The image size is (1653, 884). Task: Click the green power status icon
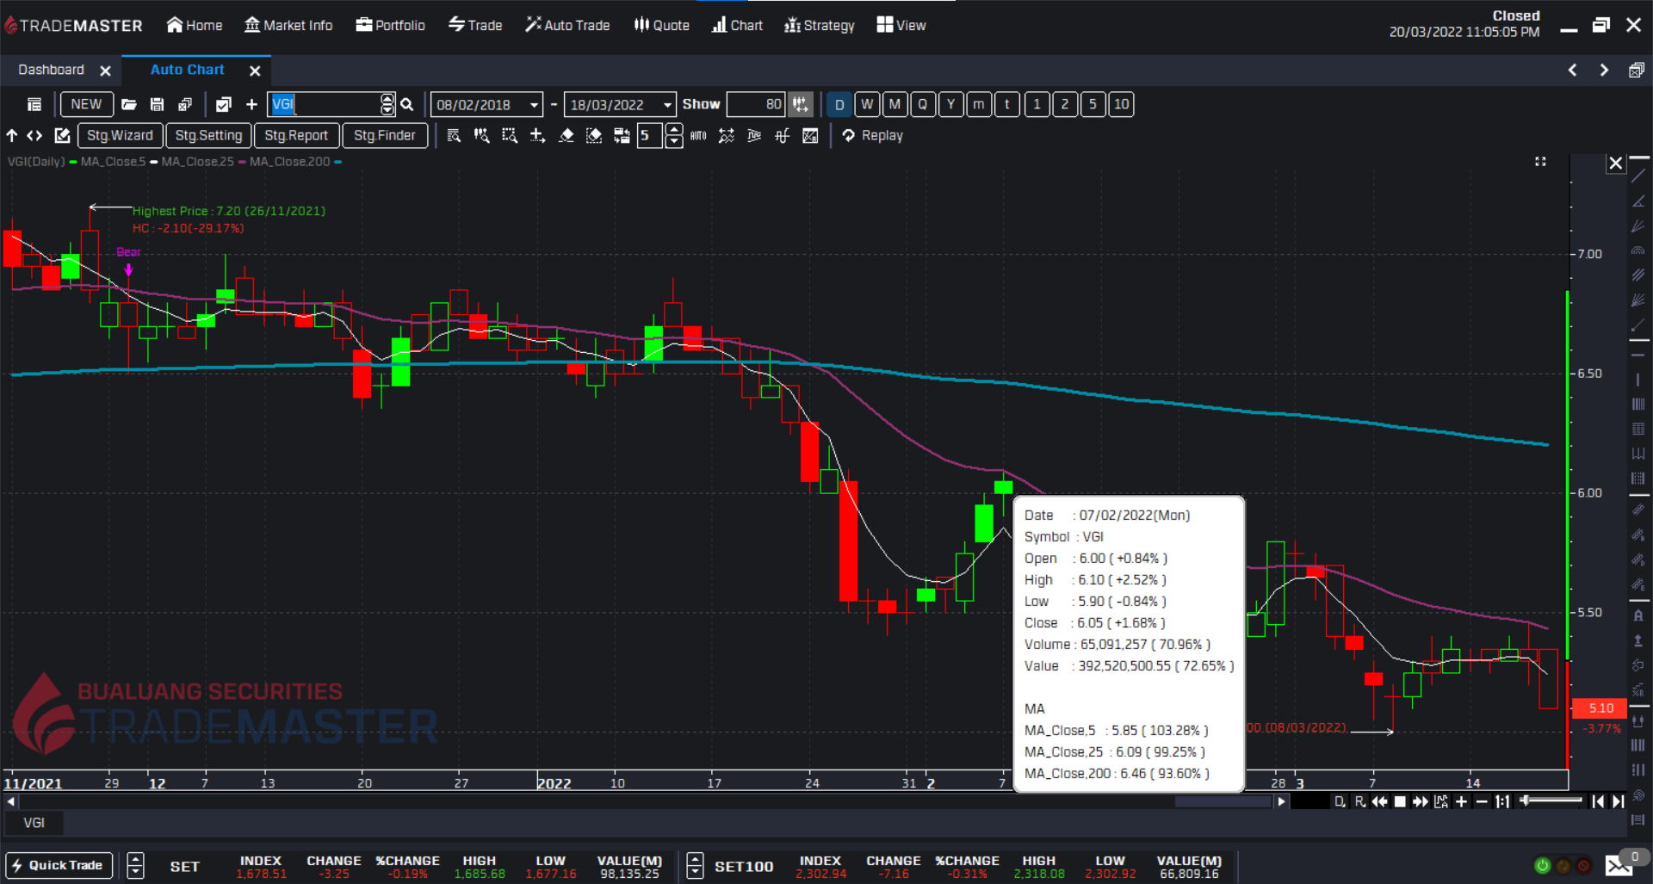tap(1542, 865)
